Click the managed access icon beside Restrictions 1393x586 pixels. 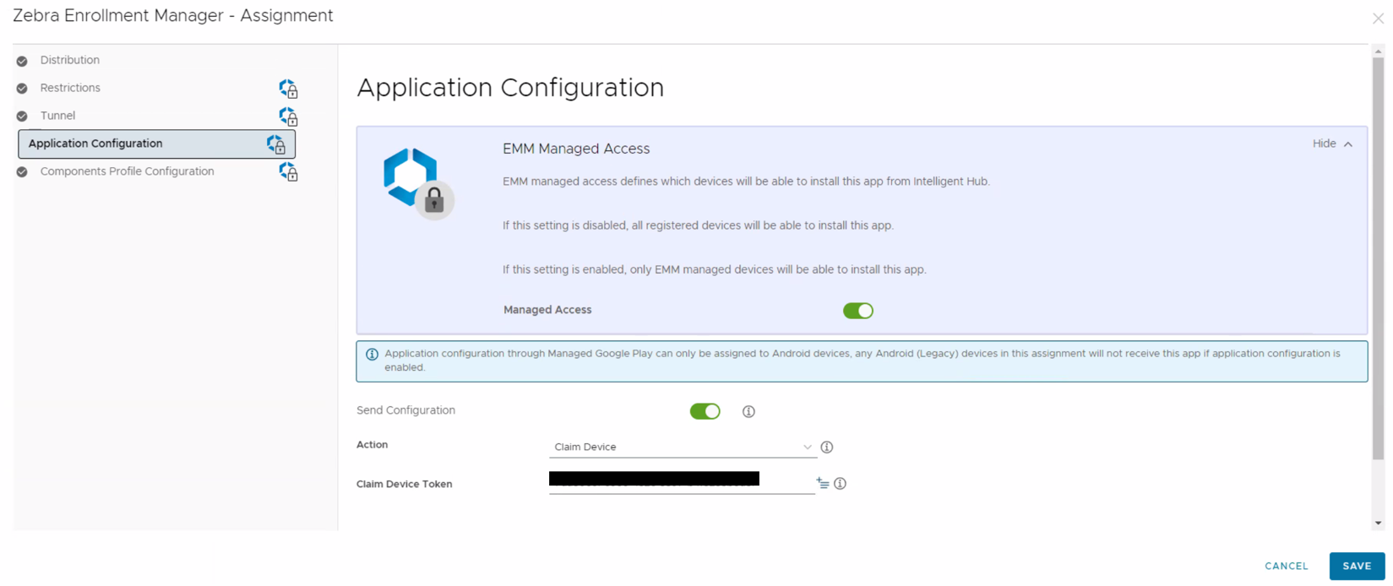(x=288, y=89)
